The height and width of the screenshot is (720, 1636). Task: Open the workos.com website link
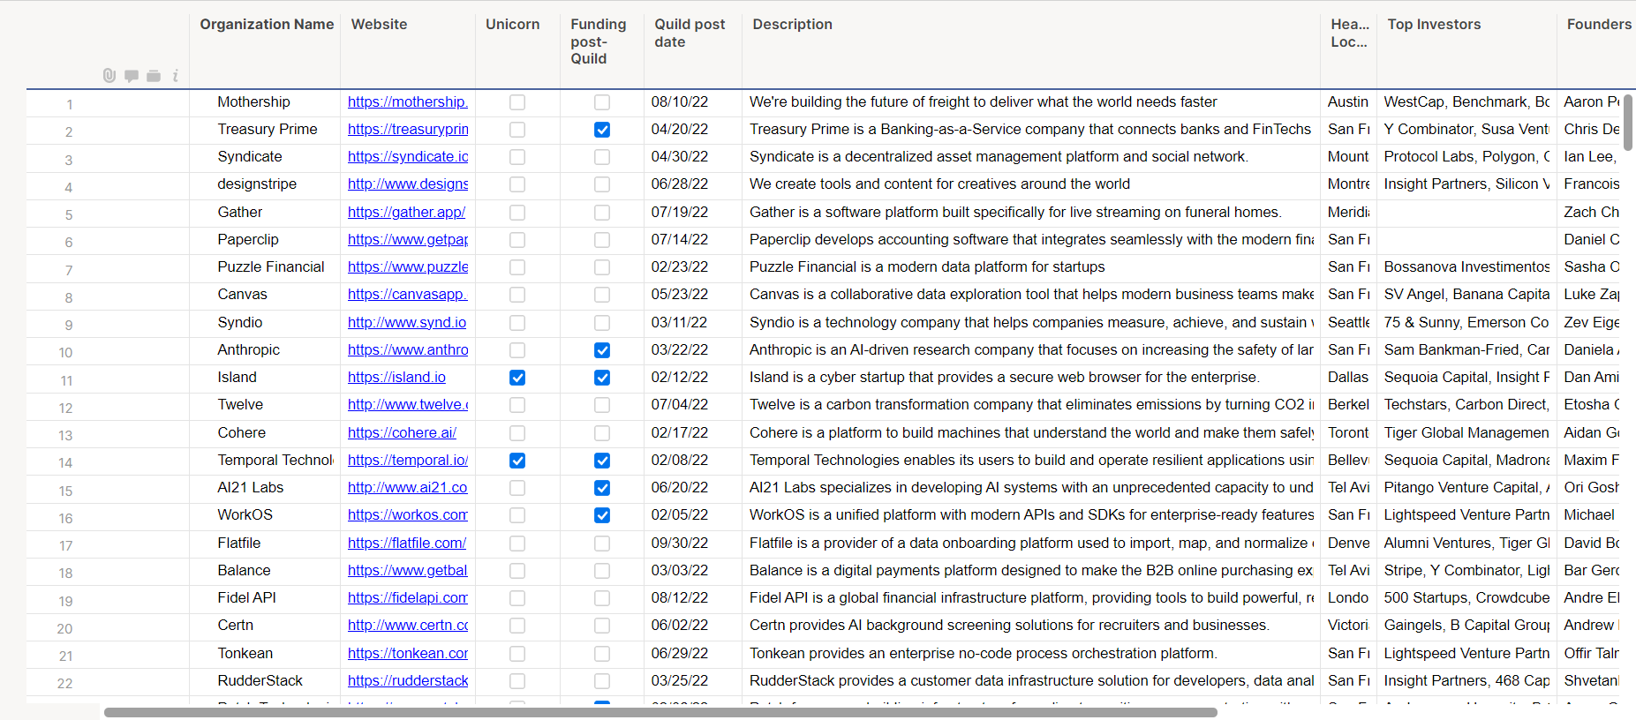408,515
